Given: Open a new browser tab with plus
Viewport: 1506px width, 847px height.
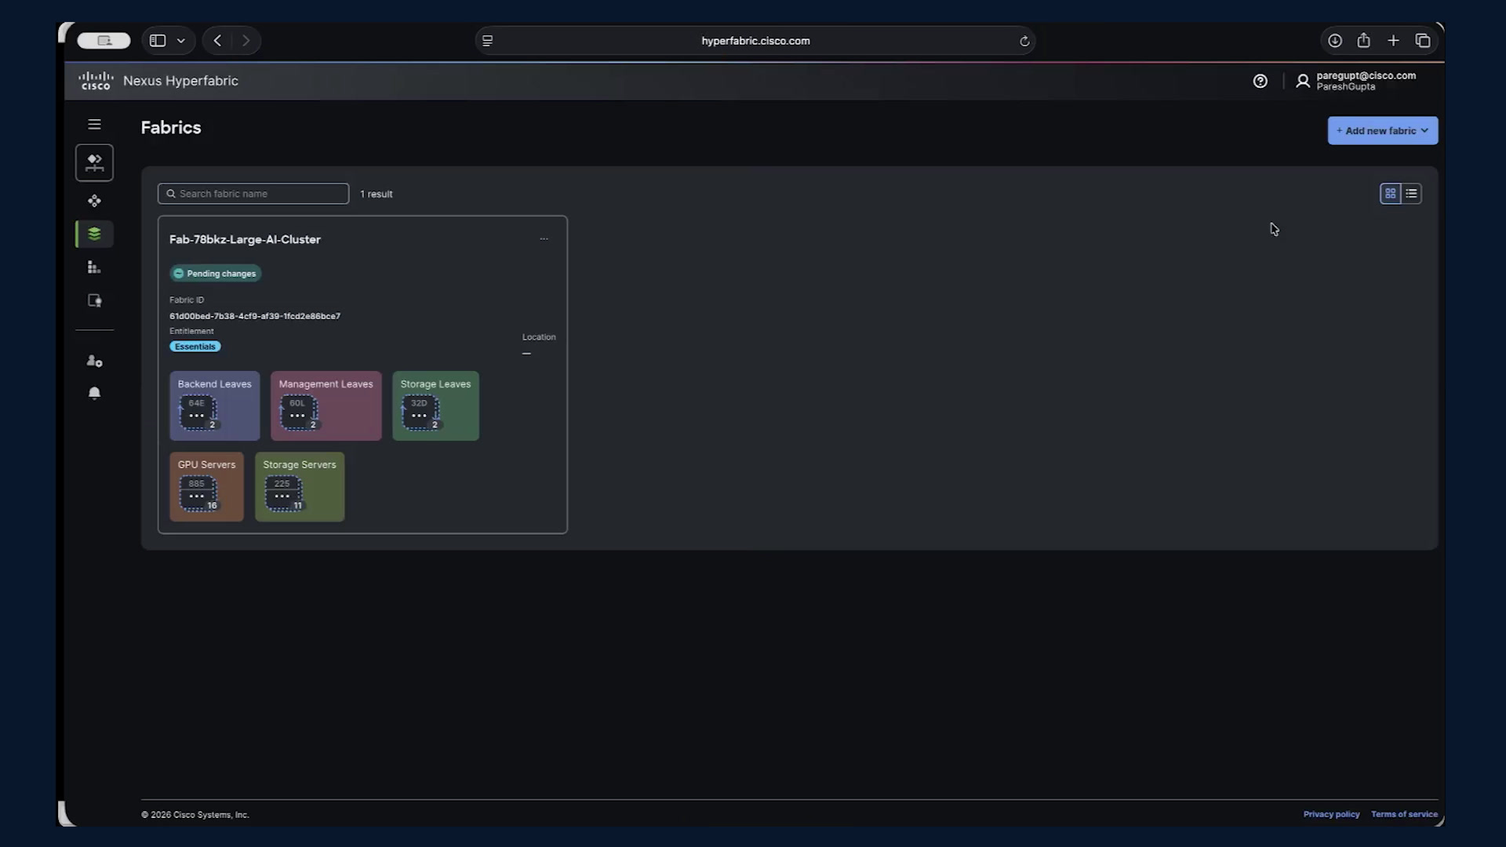Looking at the screenshot, I should pos(1393,41).
